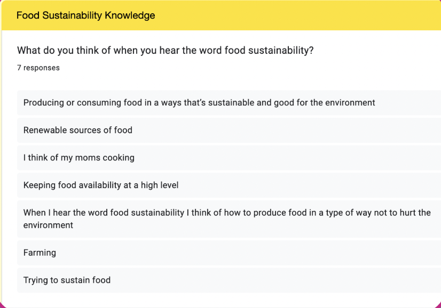Click the "Food Sustainability Knowledge" section title
This screenshot has height=308, width=441.
point(85,15)
